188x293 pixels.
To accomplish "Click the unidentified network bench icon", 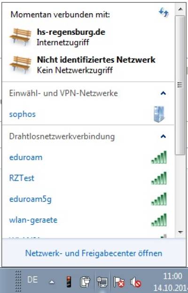I will click(20, 65).
